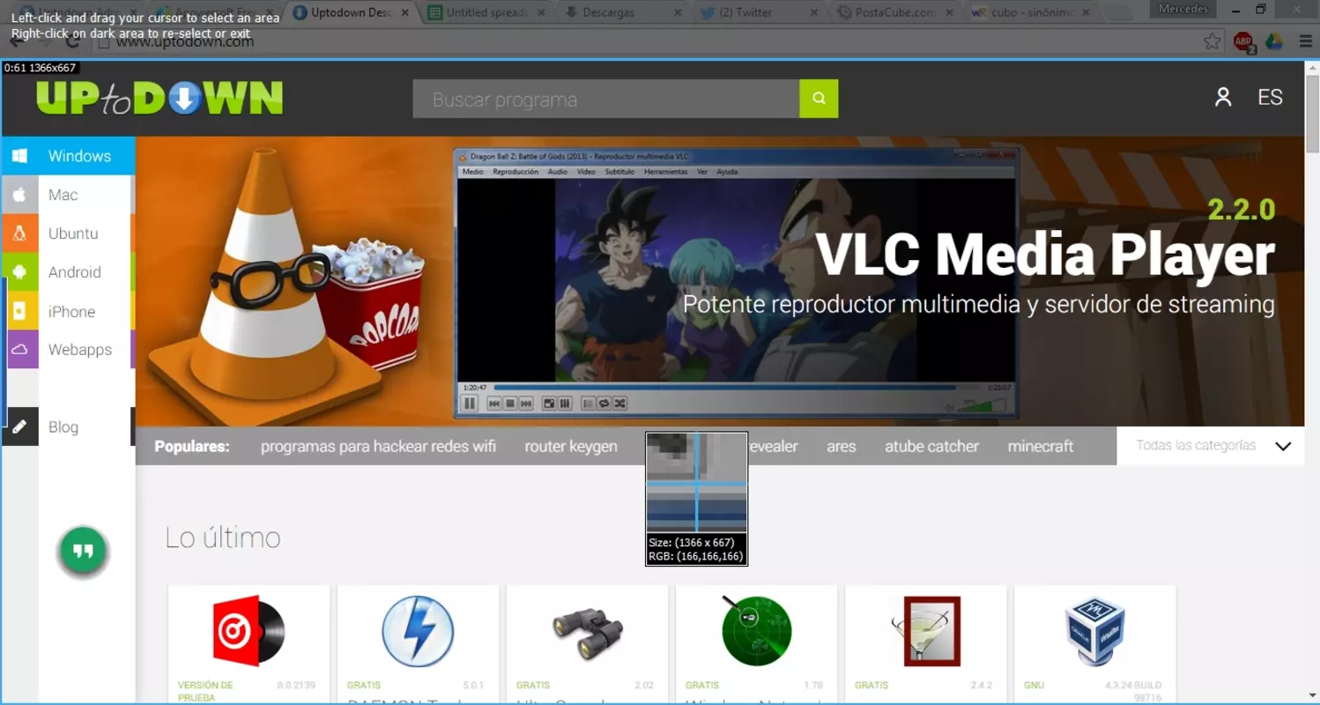Open the ares popular link
The height and width of the screenshot is (705, 1320).
coord(842,447)
